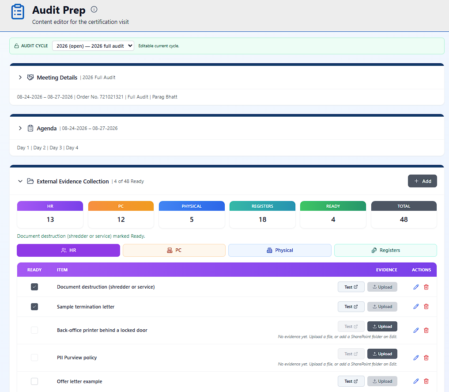Click the 'Back-office printer behind a locked door' text
The width and height of the screenshot is (449, 392).
102,330
